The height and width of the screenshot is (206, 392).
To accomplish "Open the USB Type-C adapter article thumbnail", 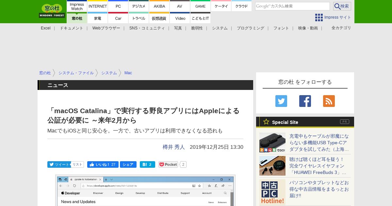I will 272,143.
